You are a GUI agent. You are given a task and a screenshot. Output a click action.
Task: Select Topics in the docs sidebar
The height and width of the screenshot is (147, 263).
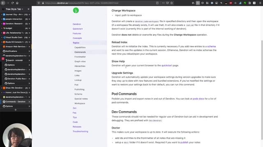(x=76, y=43)
